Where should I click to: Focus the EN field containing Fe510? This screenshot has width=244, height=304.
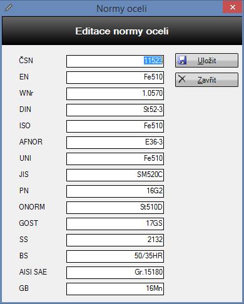pyautogui.click(x=115, y=78)
